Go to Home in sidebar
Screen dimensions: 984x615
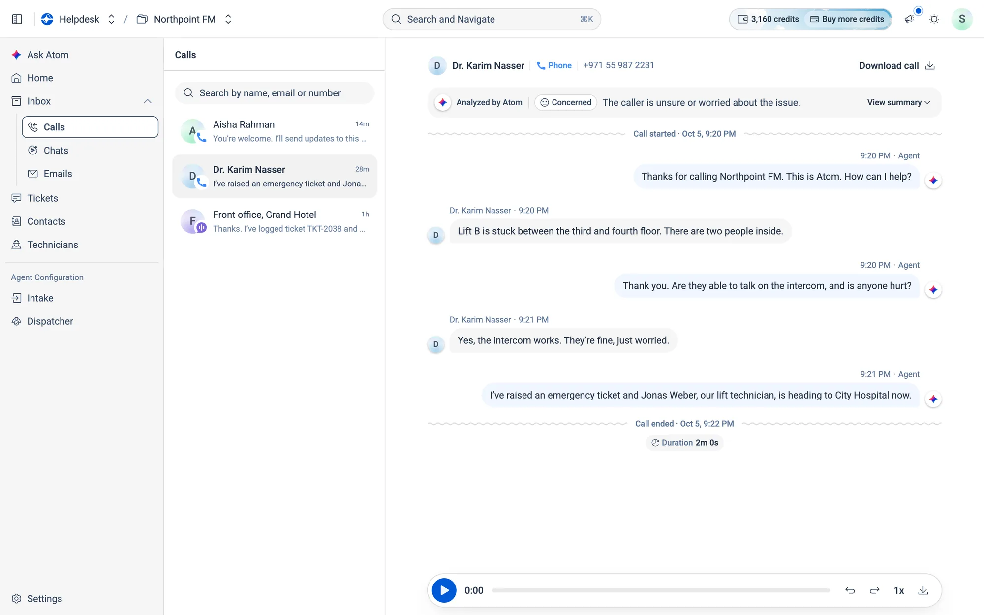[82, 78]
